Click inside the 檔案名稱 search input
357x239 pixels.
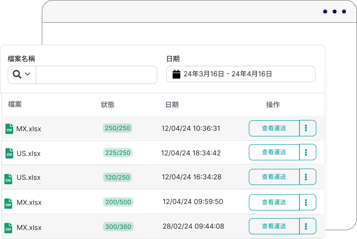click(x=96, y=74)
